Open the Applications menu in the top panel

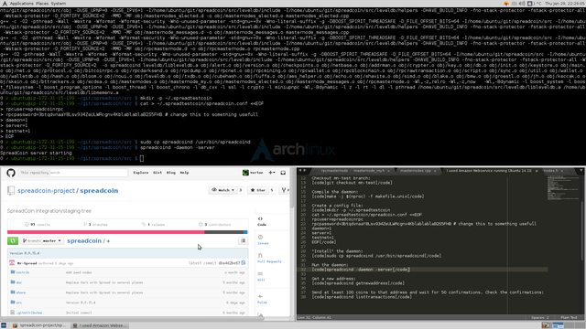(x=21, y=4)
